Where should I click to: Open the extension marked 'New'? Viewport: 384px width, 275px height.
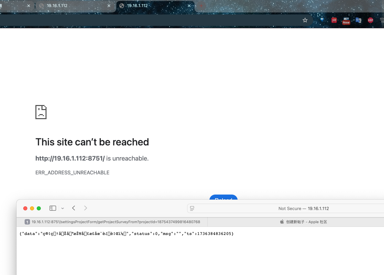pyautogui.click(x=346, y=21)
